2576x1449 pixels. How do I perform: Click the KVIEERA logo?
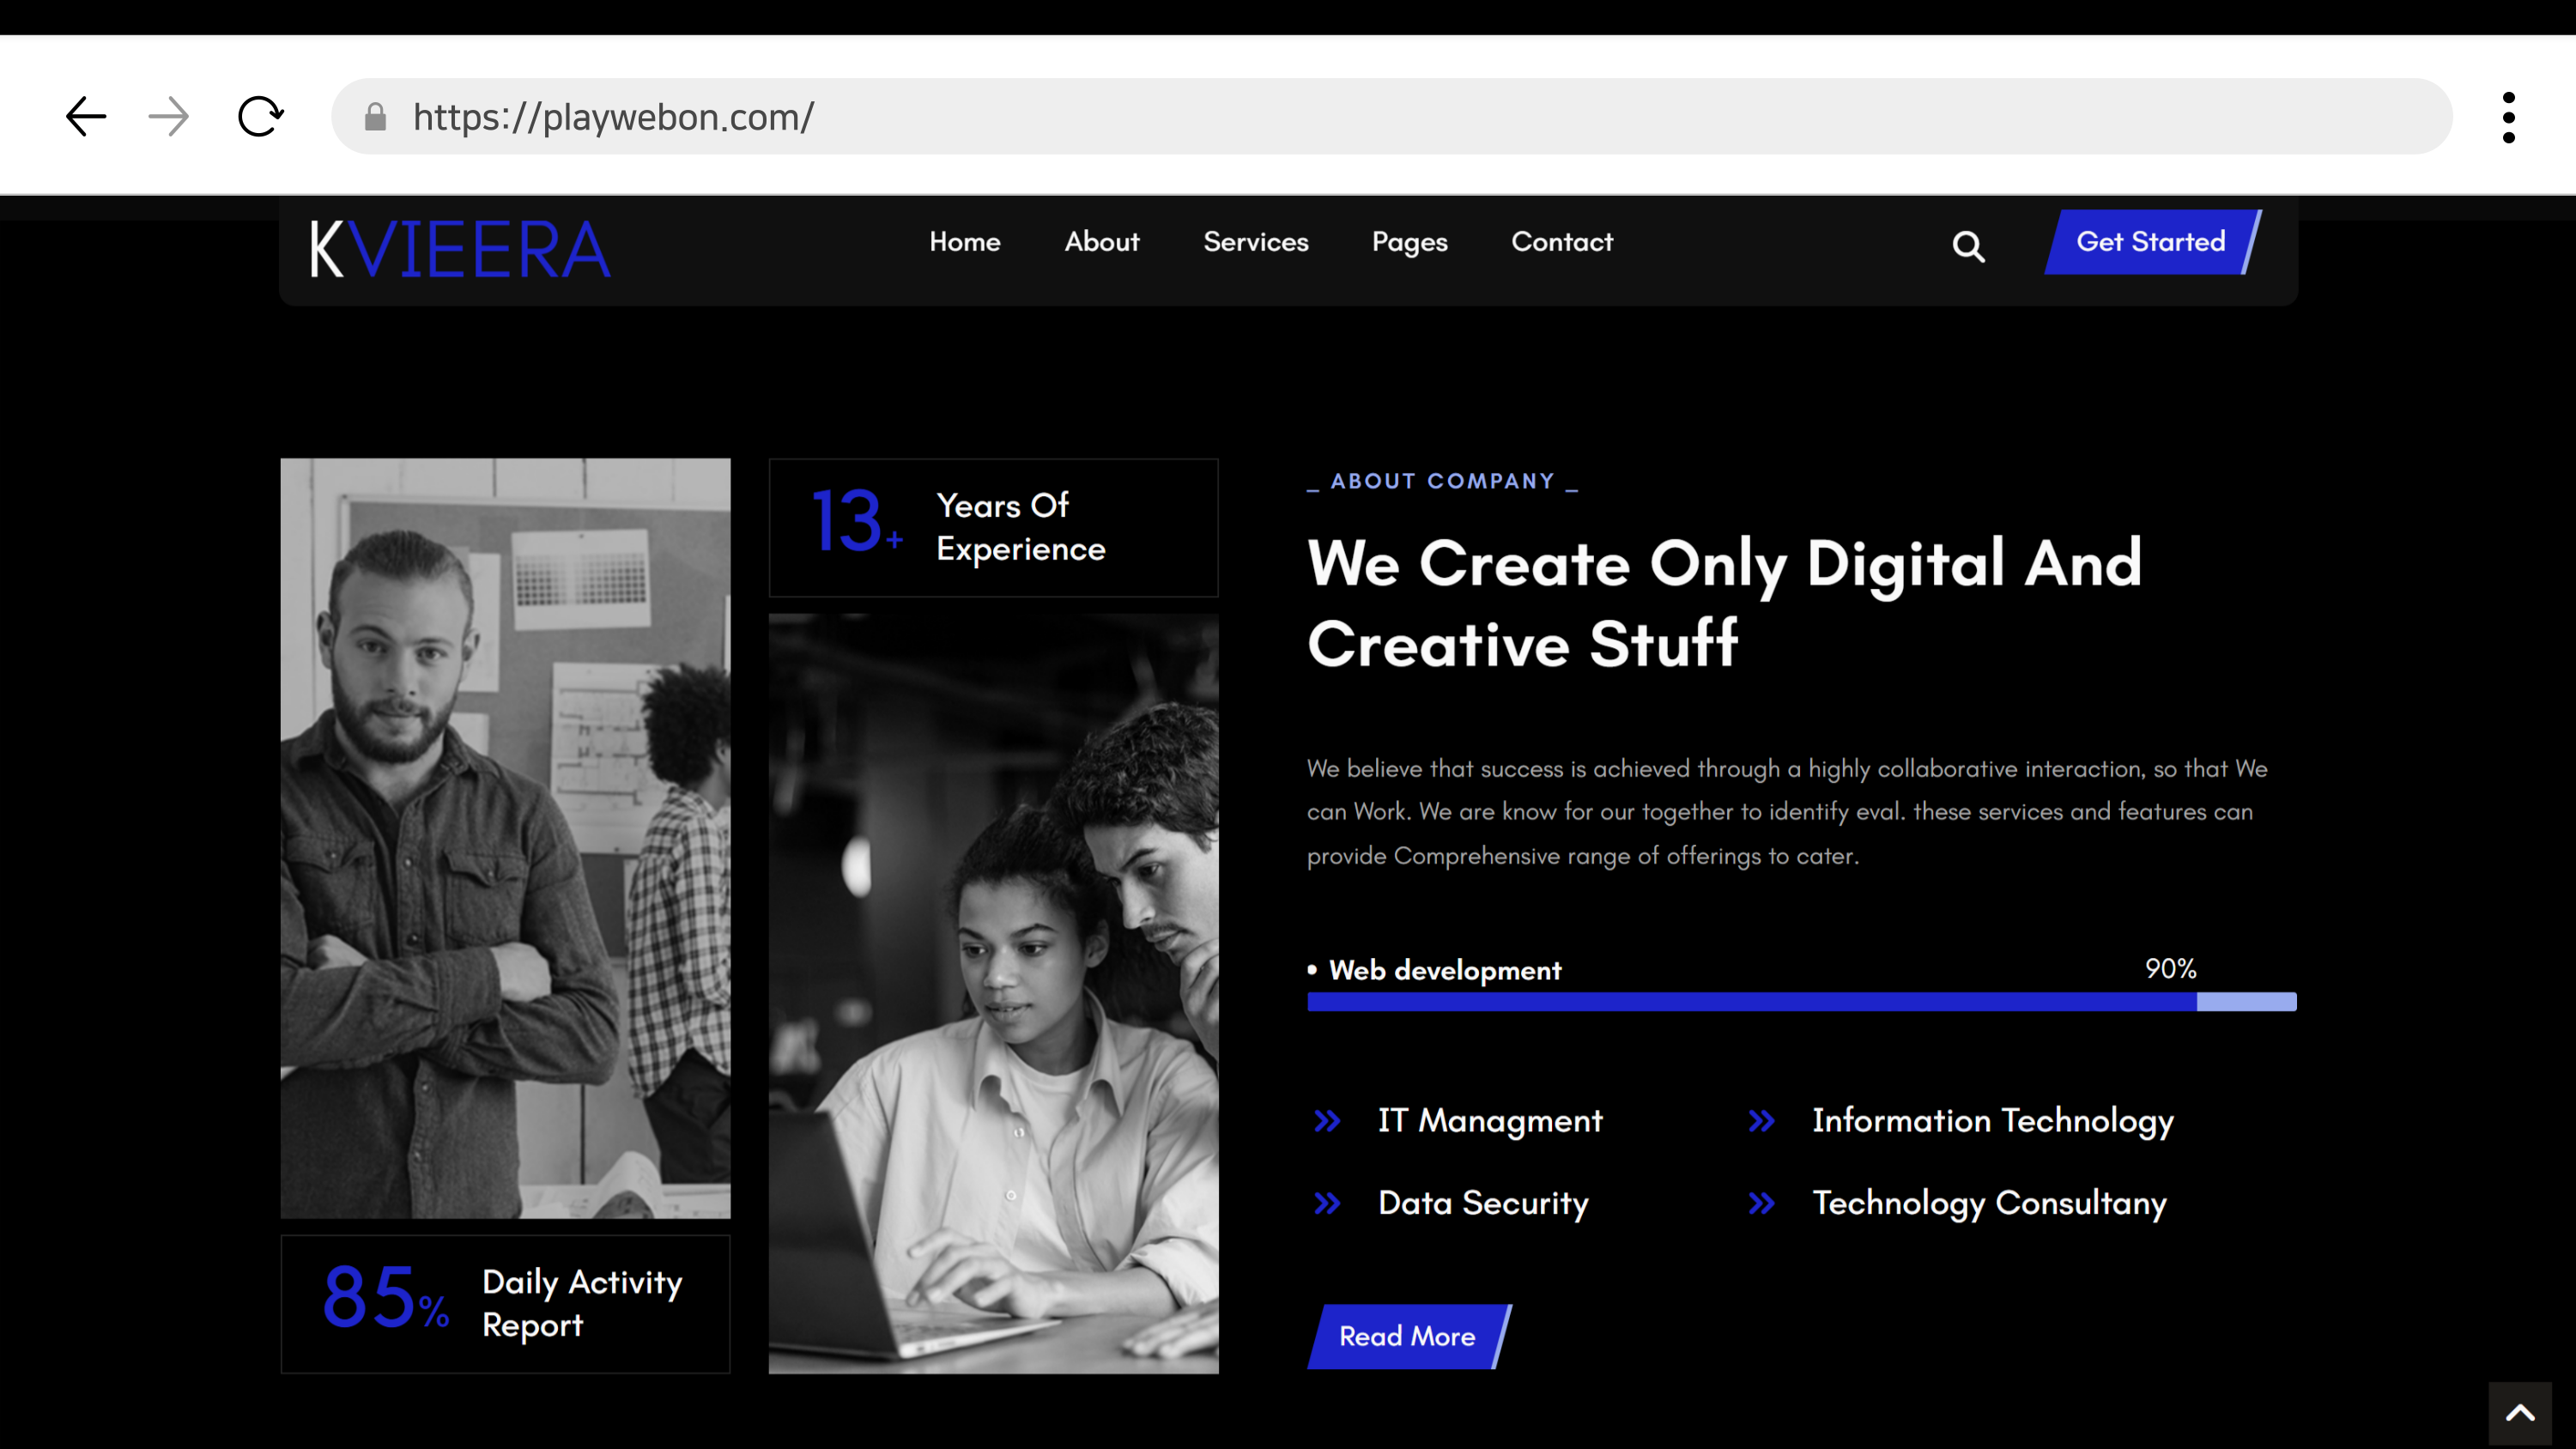click(x=460, y=249)
